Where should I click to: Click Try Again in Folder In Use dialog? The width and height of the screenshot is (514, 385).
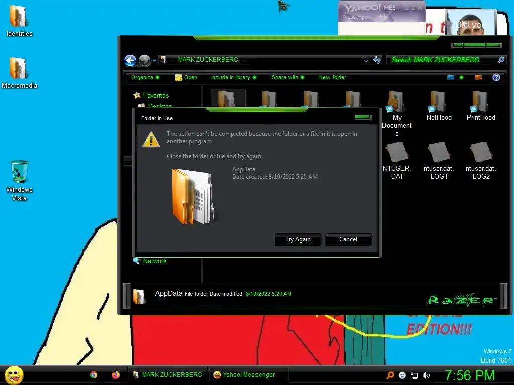(x=297, y=239)
